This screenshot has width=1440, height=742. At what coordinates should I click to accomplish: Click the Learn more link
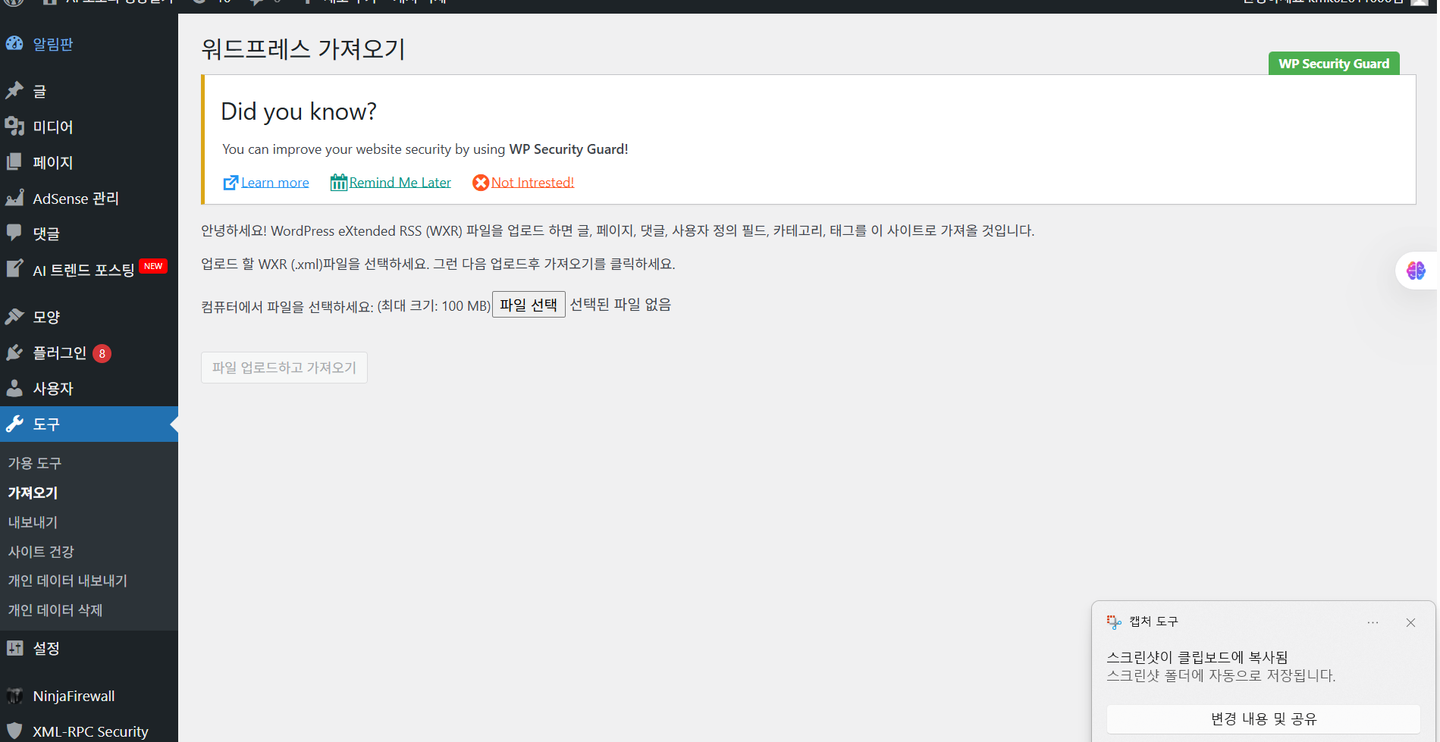pos(274,182)
